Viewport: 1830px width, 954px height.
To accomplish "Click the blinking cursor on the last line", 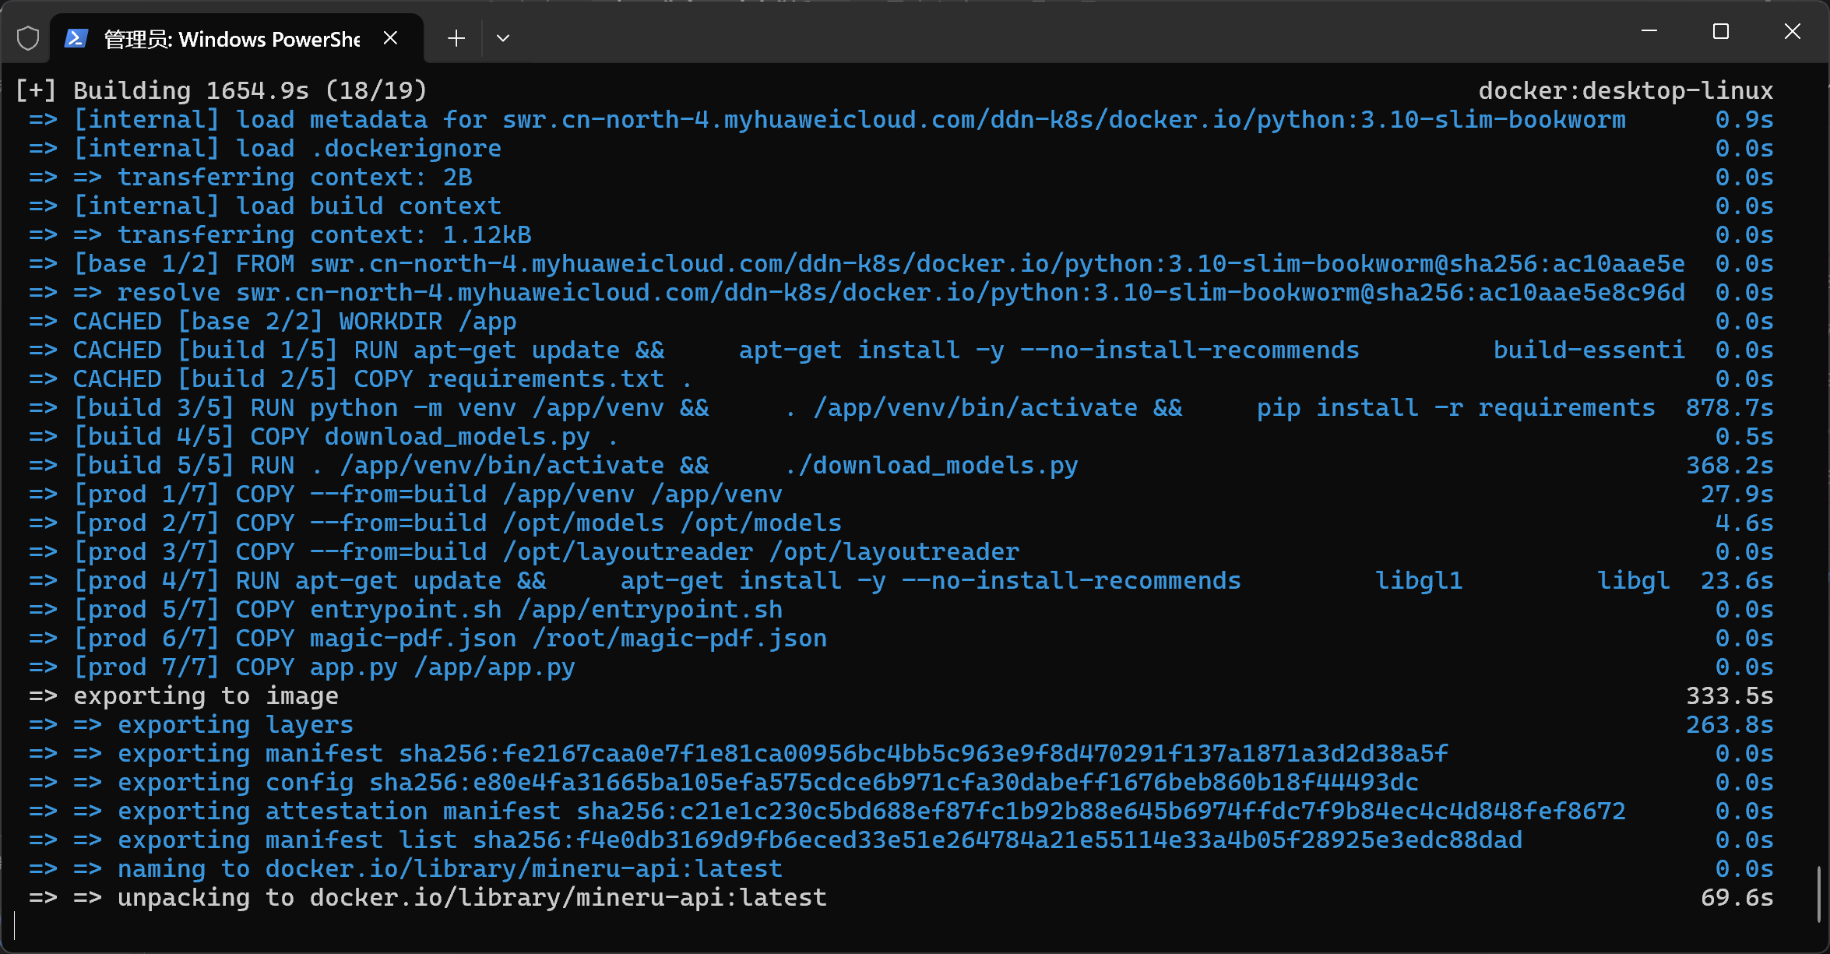I will 16,926.
